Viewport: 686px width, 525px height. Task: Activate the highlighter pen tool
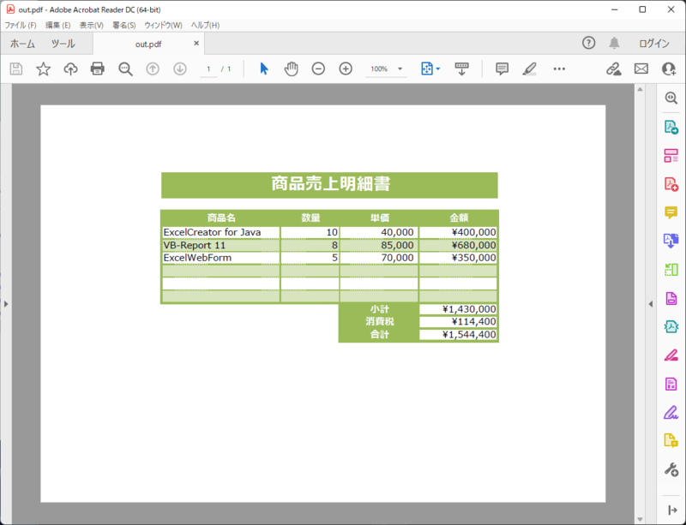[x=531, y=69]
